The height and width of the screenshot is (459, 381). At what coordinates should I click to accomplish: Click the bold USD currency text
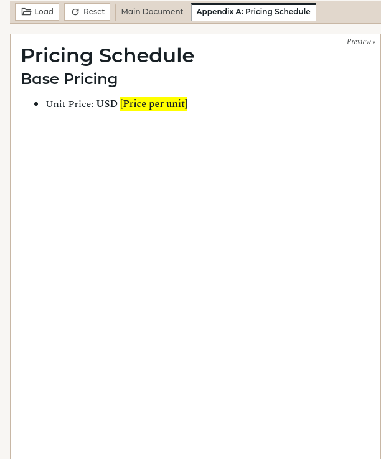[106, 104]
